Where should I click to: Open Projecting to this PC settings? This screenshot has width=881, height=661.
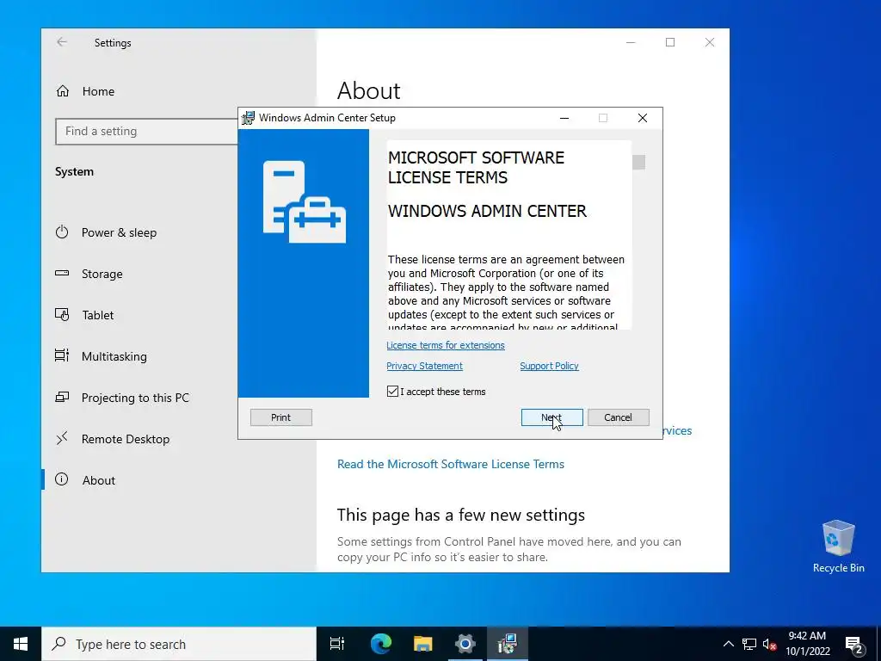click(x=135, y=398)
